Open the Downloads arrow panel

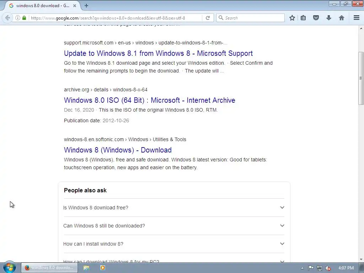329,18
